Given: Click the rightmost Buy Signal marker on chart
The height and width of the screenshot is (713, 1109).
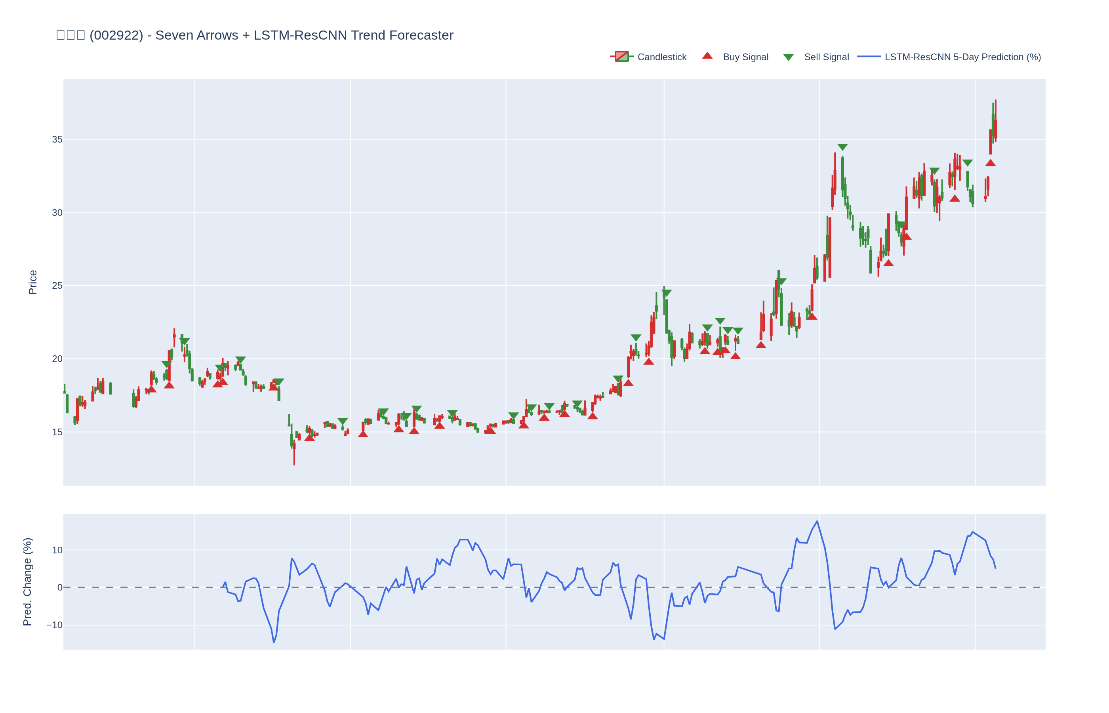Looking at the screenshot, I should [x=990, y=163].
